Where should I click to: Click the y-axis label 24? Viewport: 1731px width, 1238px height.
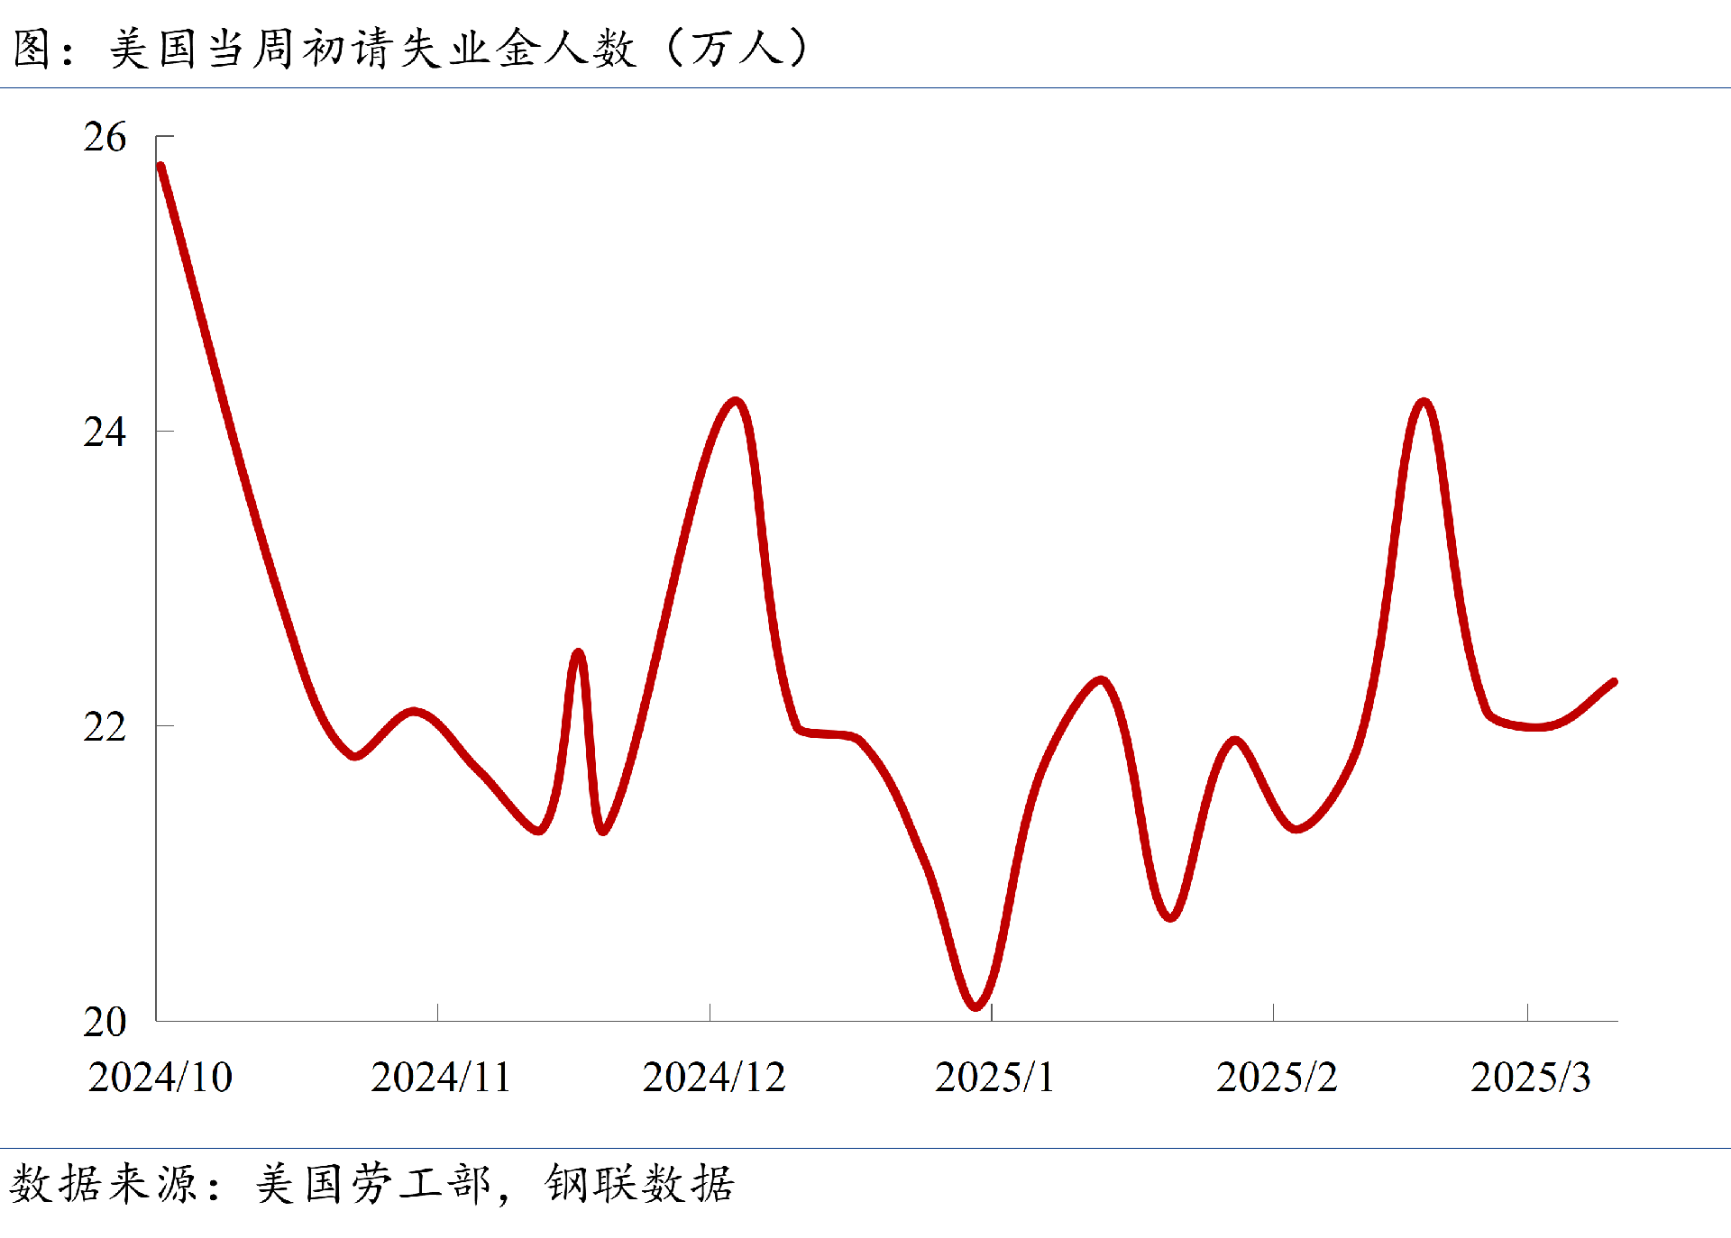(x=105, y=432)
